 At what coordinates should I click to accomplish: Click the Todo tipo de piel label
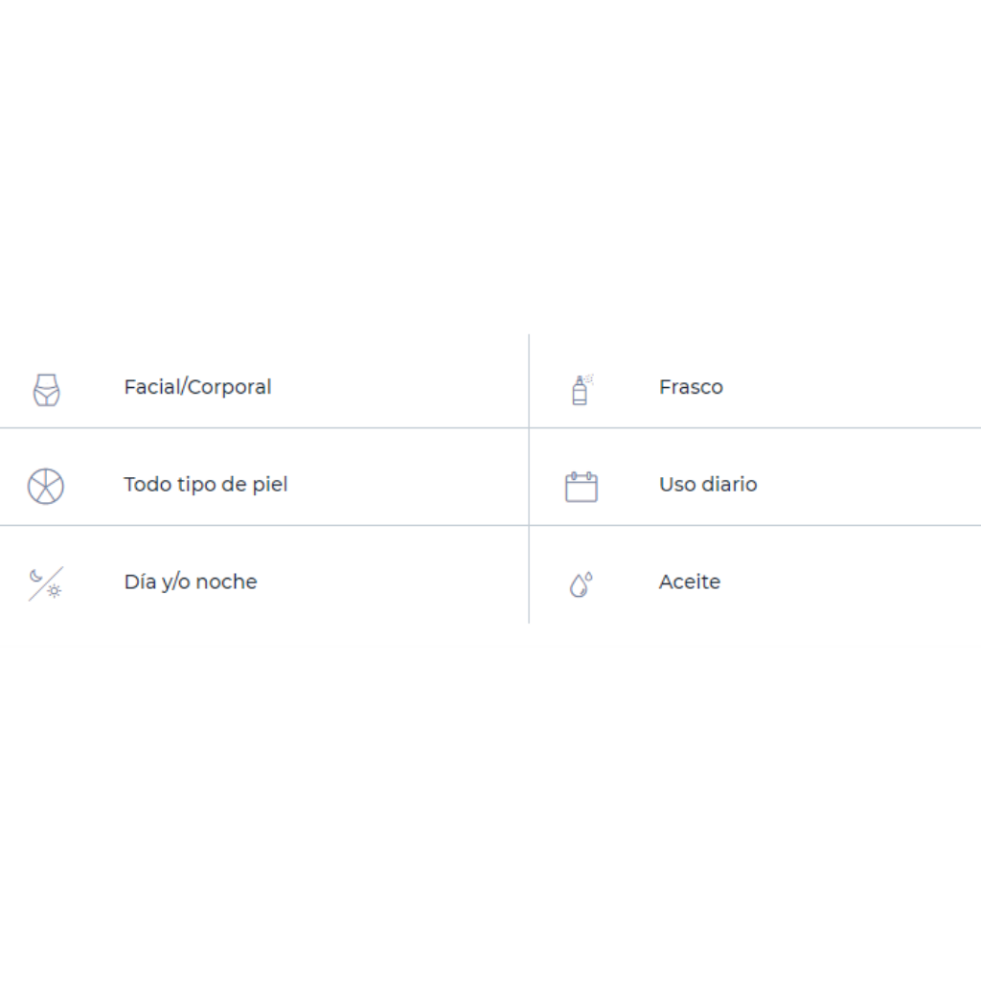point(206,485)
